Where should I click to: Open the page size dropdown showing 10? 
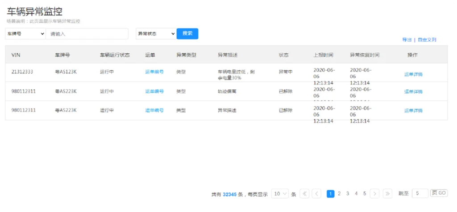tap(280, 194)
